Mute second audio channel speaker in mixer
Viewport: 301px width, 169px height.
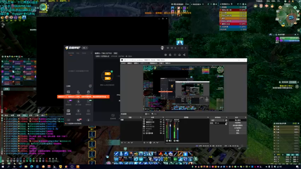[178, 140]
